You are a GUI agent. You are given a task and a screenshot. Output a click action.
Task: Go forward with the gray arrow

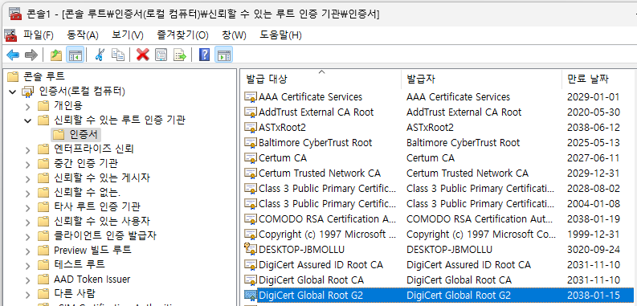(x=31, y=55)
